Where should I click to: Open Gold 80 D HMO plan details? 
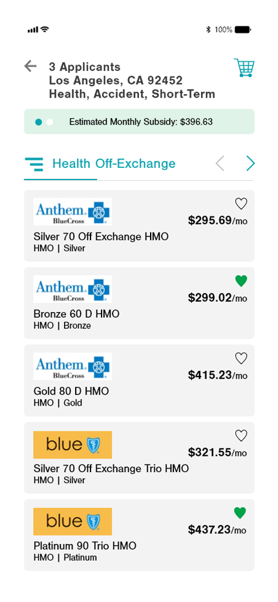[139, 380]
